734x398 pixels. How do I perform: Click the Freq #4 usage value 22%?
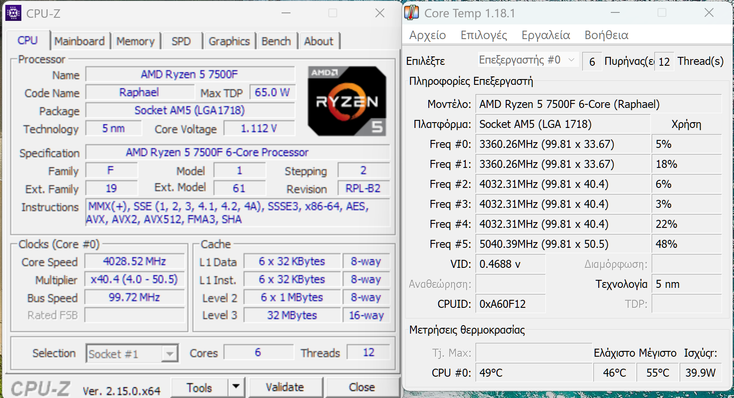click(686, 224)
